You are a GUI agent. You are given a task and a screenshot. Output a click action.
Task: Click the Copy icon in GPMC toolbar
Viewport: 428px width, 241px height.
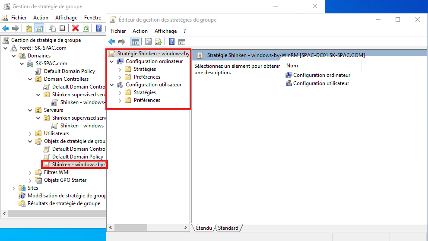pyautogui.click(x=52, y=29)
